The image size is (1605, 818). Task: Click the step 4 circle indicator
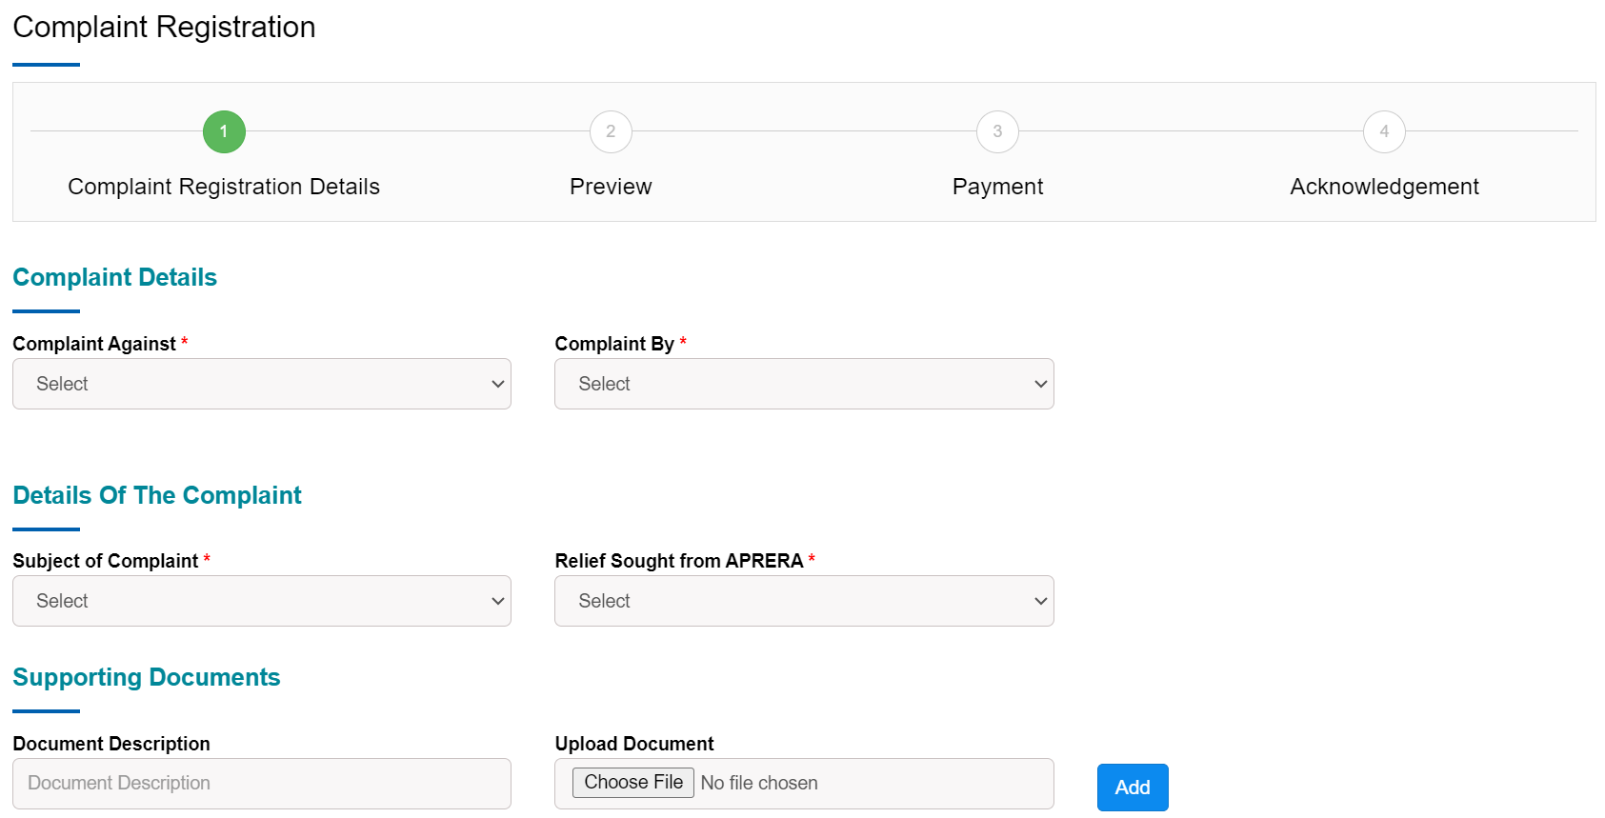pyautogui.click(x=1384, y=131)
